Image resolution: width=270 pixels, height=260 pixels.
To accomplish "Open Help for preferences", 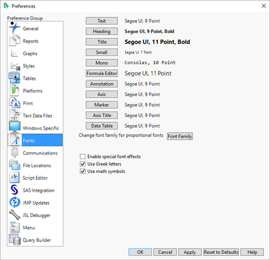I will (x=252, y=252).
